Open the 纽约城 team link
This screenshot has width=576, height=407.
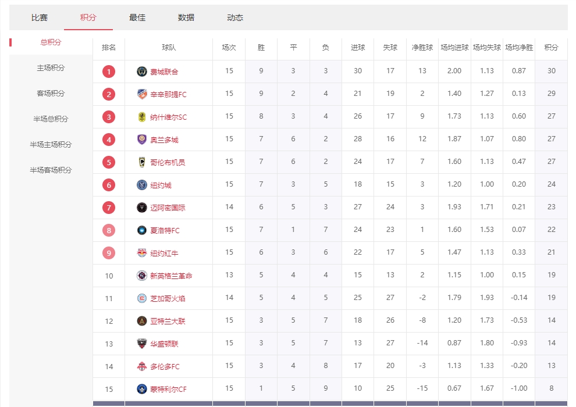(161, 185)
